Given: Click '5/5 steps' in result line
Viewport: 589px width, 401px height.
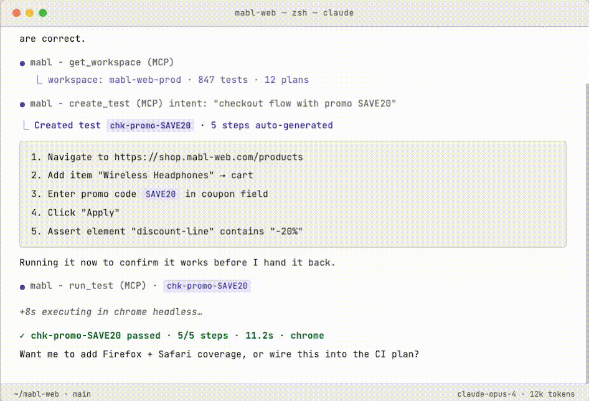Looking at the screenshot, I should [x=203, y=336].
